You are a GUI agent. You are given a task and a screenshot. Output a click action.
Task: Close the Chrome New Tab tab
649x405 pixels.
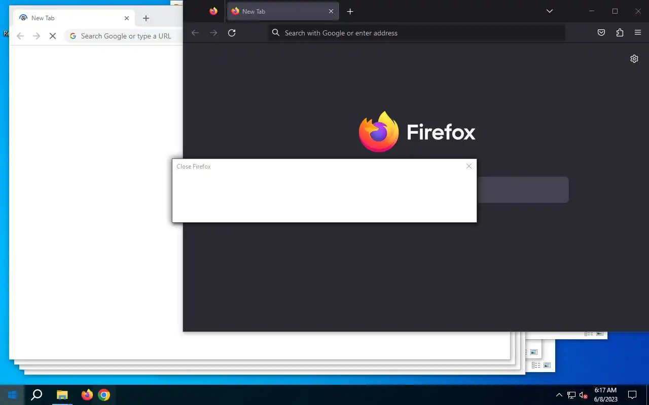coord(127,18)
